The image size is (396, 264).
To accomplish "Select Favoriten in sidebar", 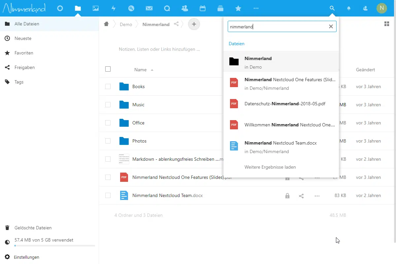I will click(x=49, y=53).
